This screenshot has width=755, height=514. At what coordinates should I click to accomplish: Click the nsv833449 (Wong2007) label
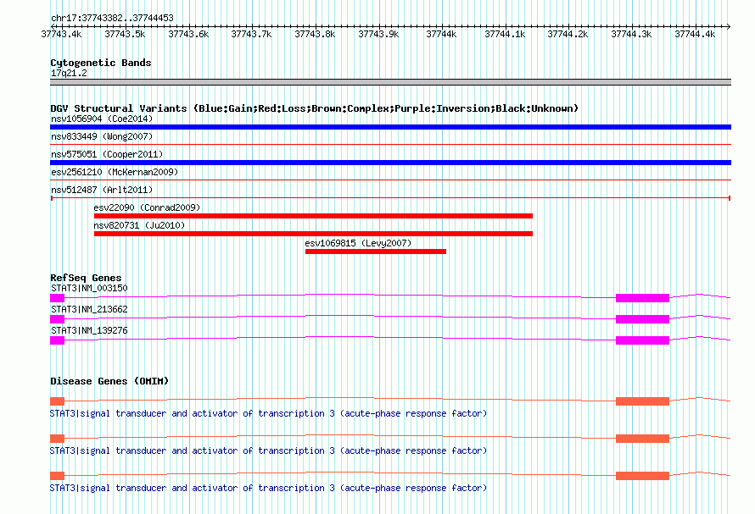(x=102, y=136)
